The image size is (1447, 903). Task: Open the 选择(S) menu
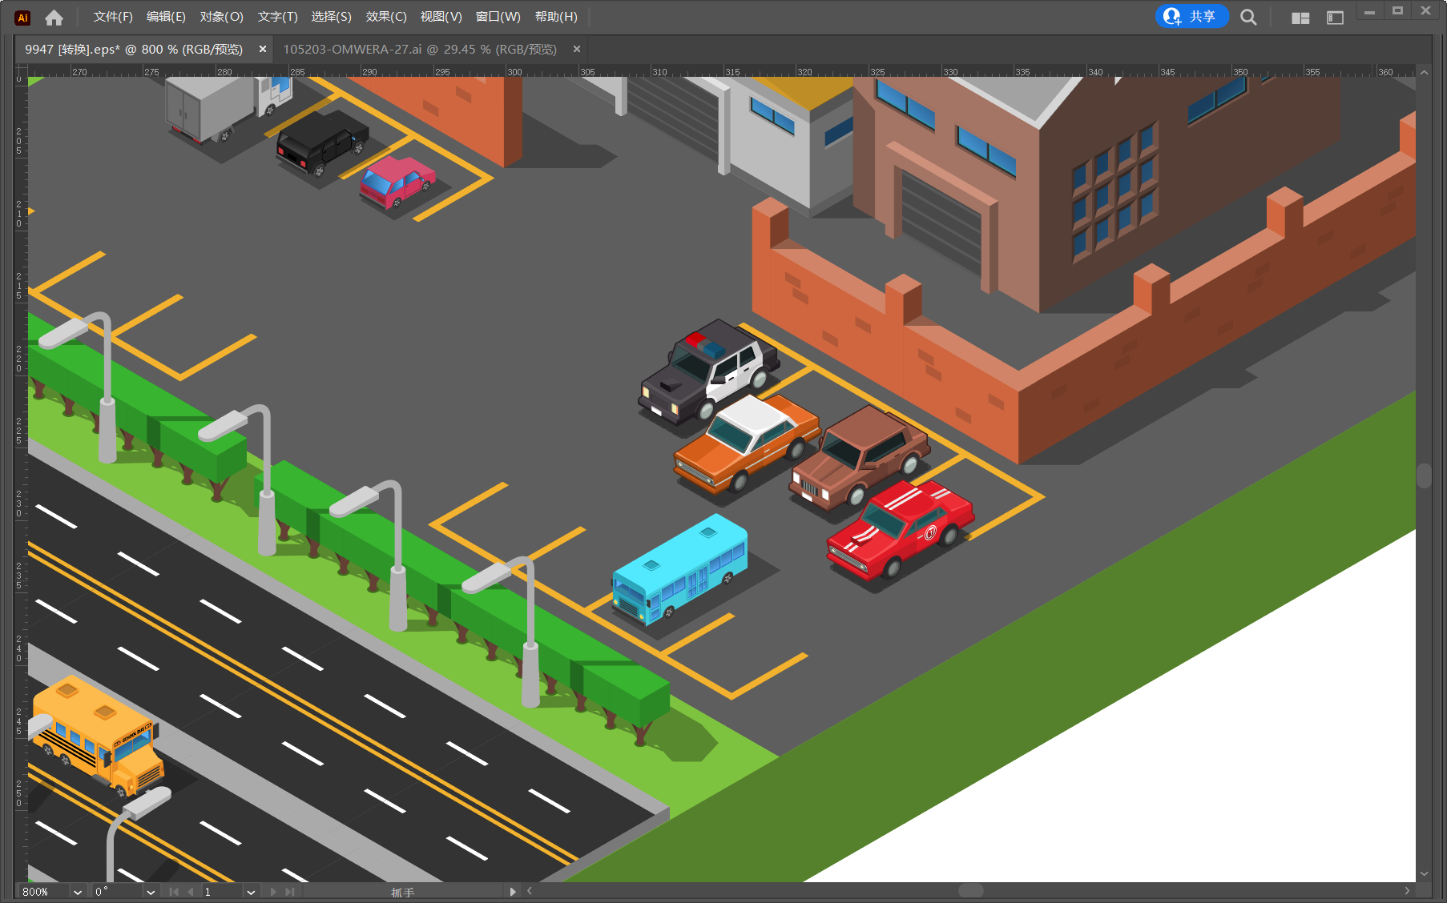coord(331,17)
